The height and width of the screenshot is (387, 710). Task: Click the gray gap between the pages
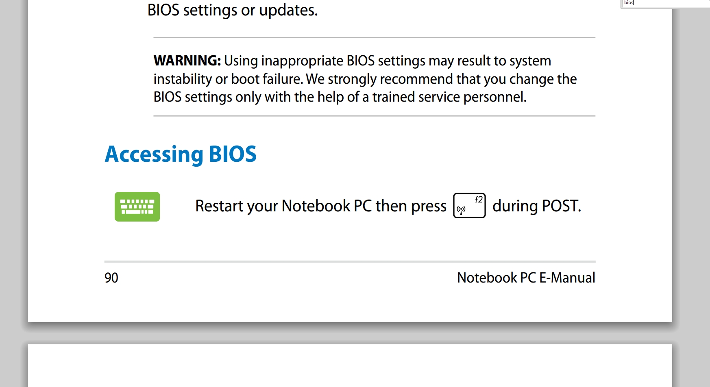click(350, 333)
